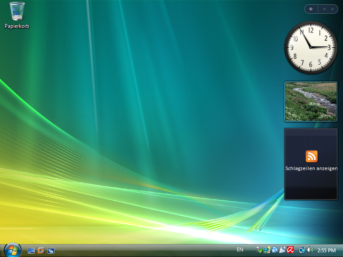Click the Schlagzeilen anzeigen feed link

pos(311,168)
